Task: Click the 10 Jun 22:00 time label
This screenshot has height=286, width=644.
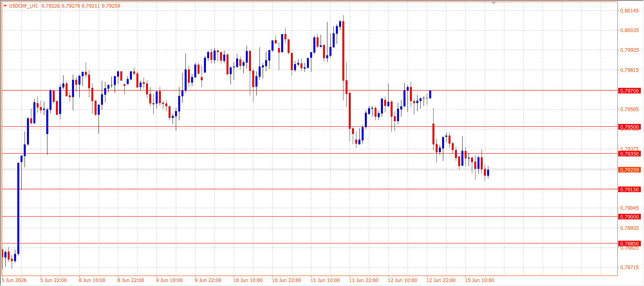Action: pyautogui.click(x=286, y=280)
